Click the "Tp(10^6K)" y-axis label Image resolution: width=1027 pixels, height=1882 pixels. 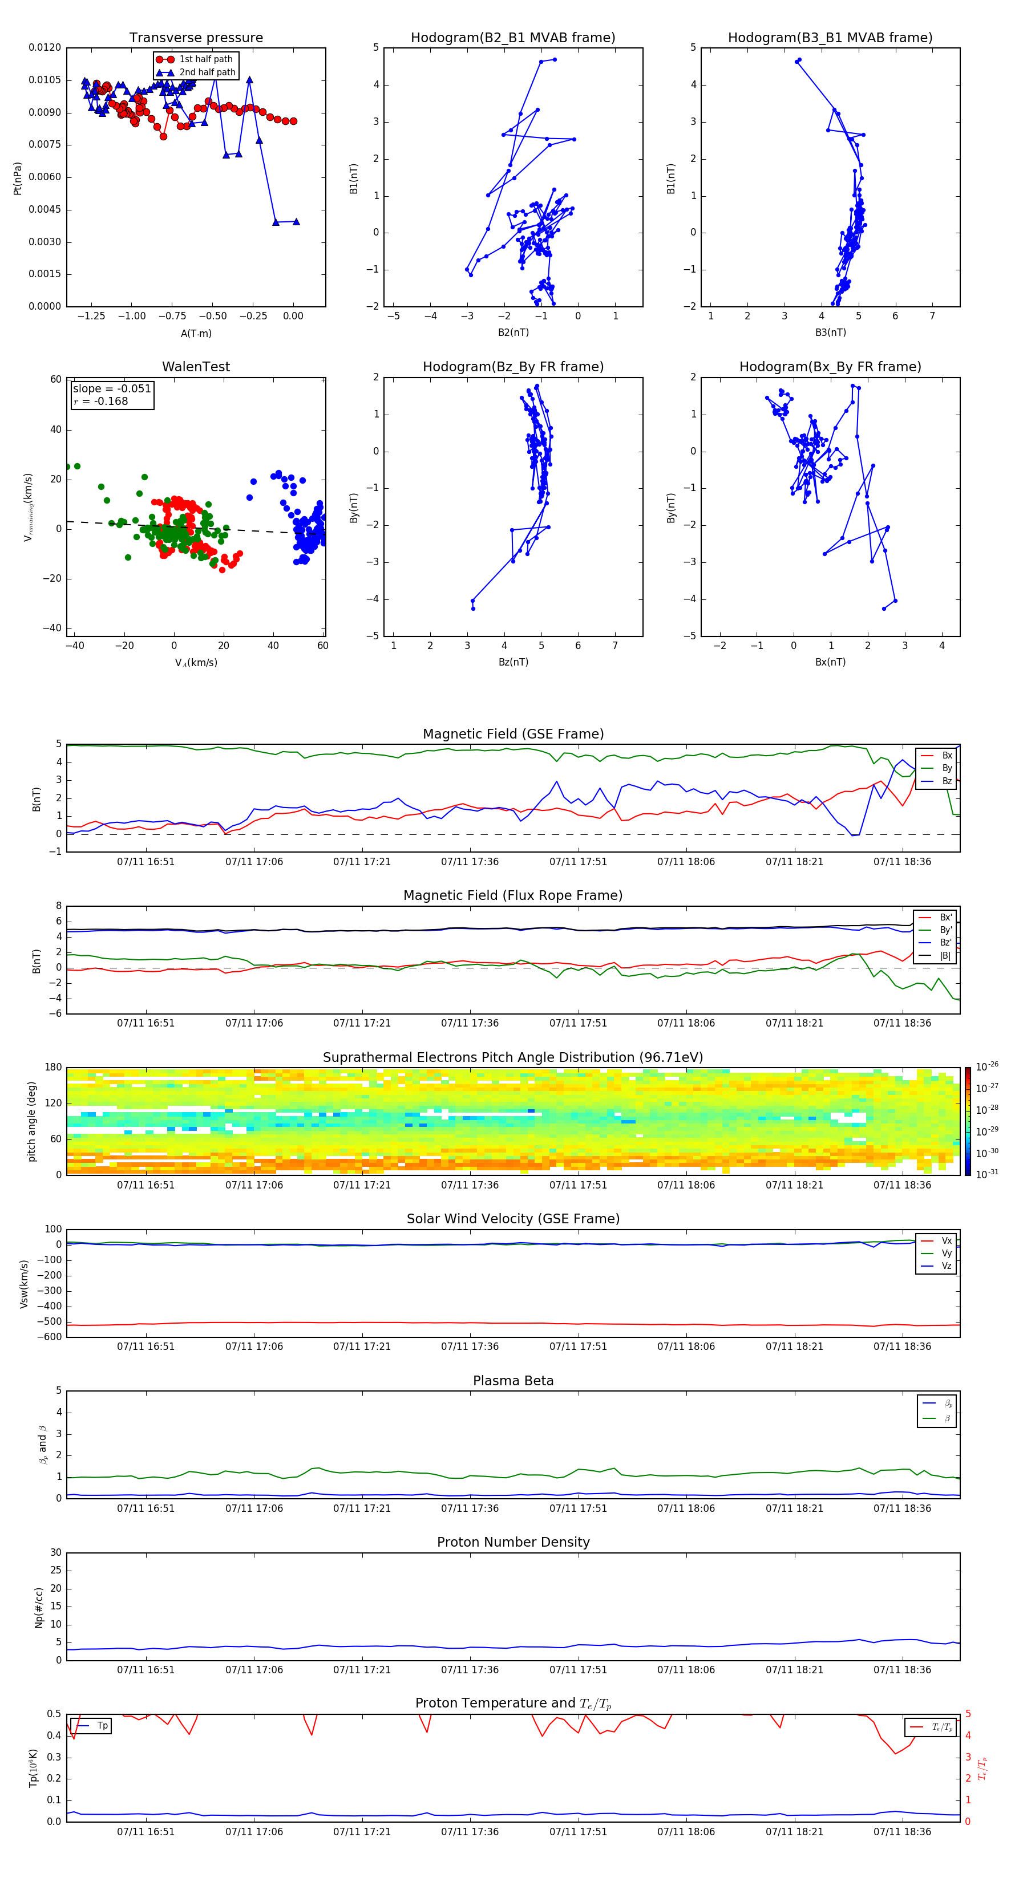[x=33, y=1768]
